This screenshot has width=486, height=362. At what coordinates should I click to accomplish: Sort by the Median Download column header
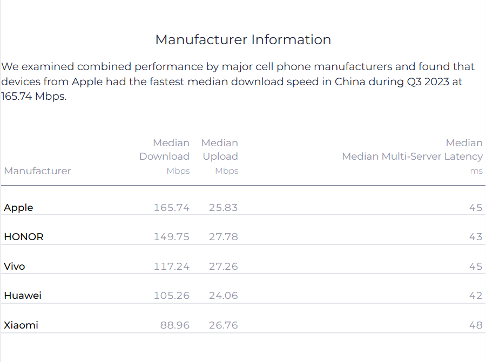point(164,156)
